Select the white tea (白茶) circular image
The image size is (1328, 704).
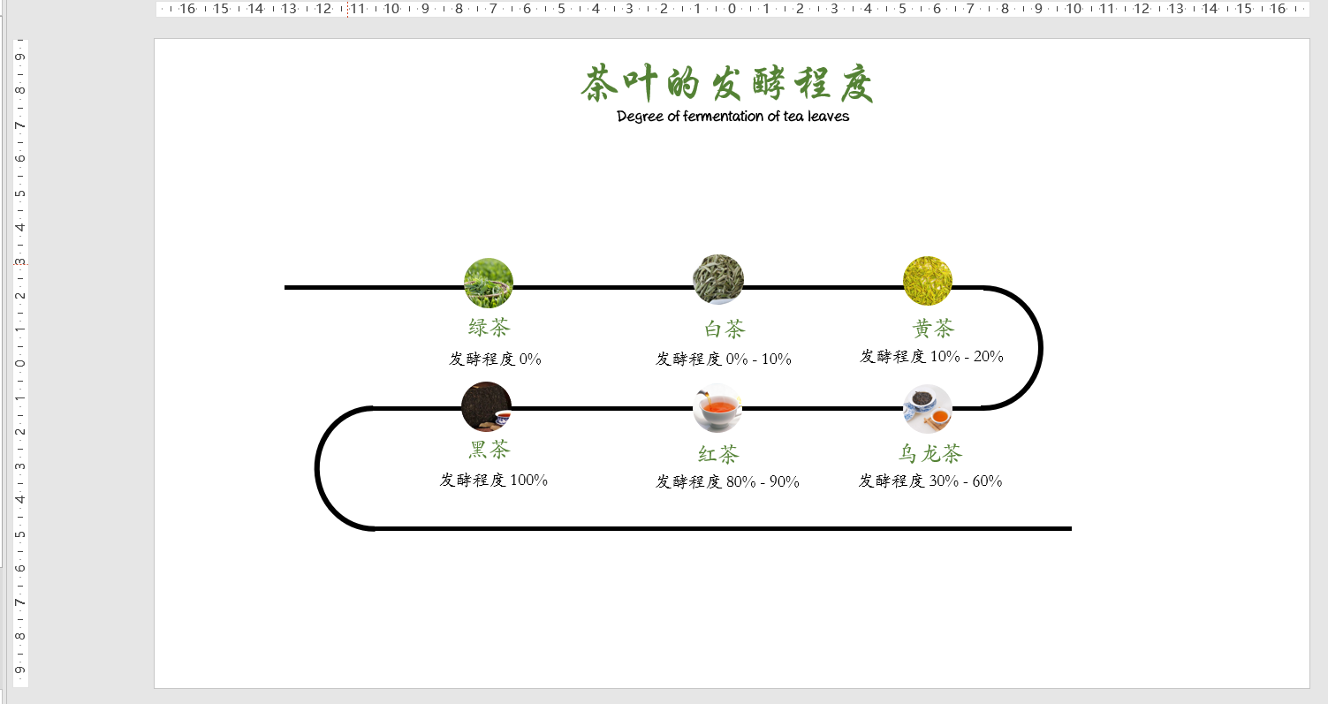[x=717, y=279]
